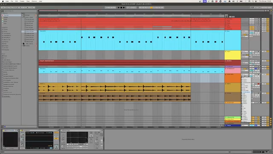Select the highlighted entry in the open dropdown list

tap(246, 92)
